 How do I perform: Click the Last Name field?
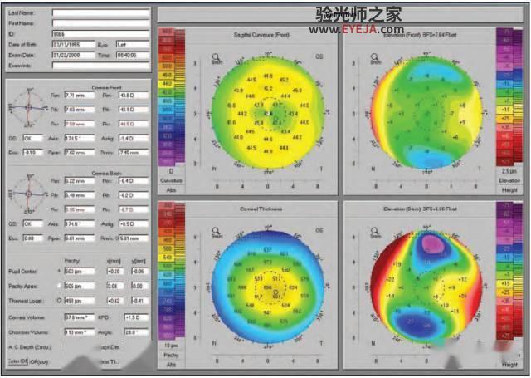(100, 13)
